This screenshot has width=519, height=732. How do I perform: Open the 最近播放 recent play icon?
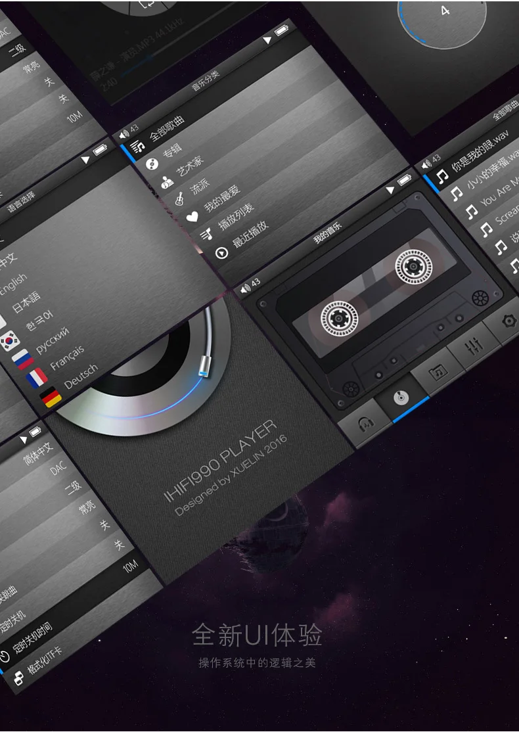point(221,252)
